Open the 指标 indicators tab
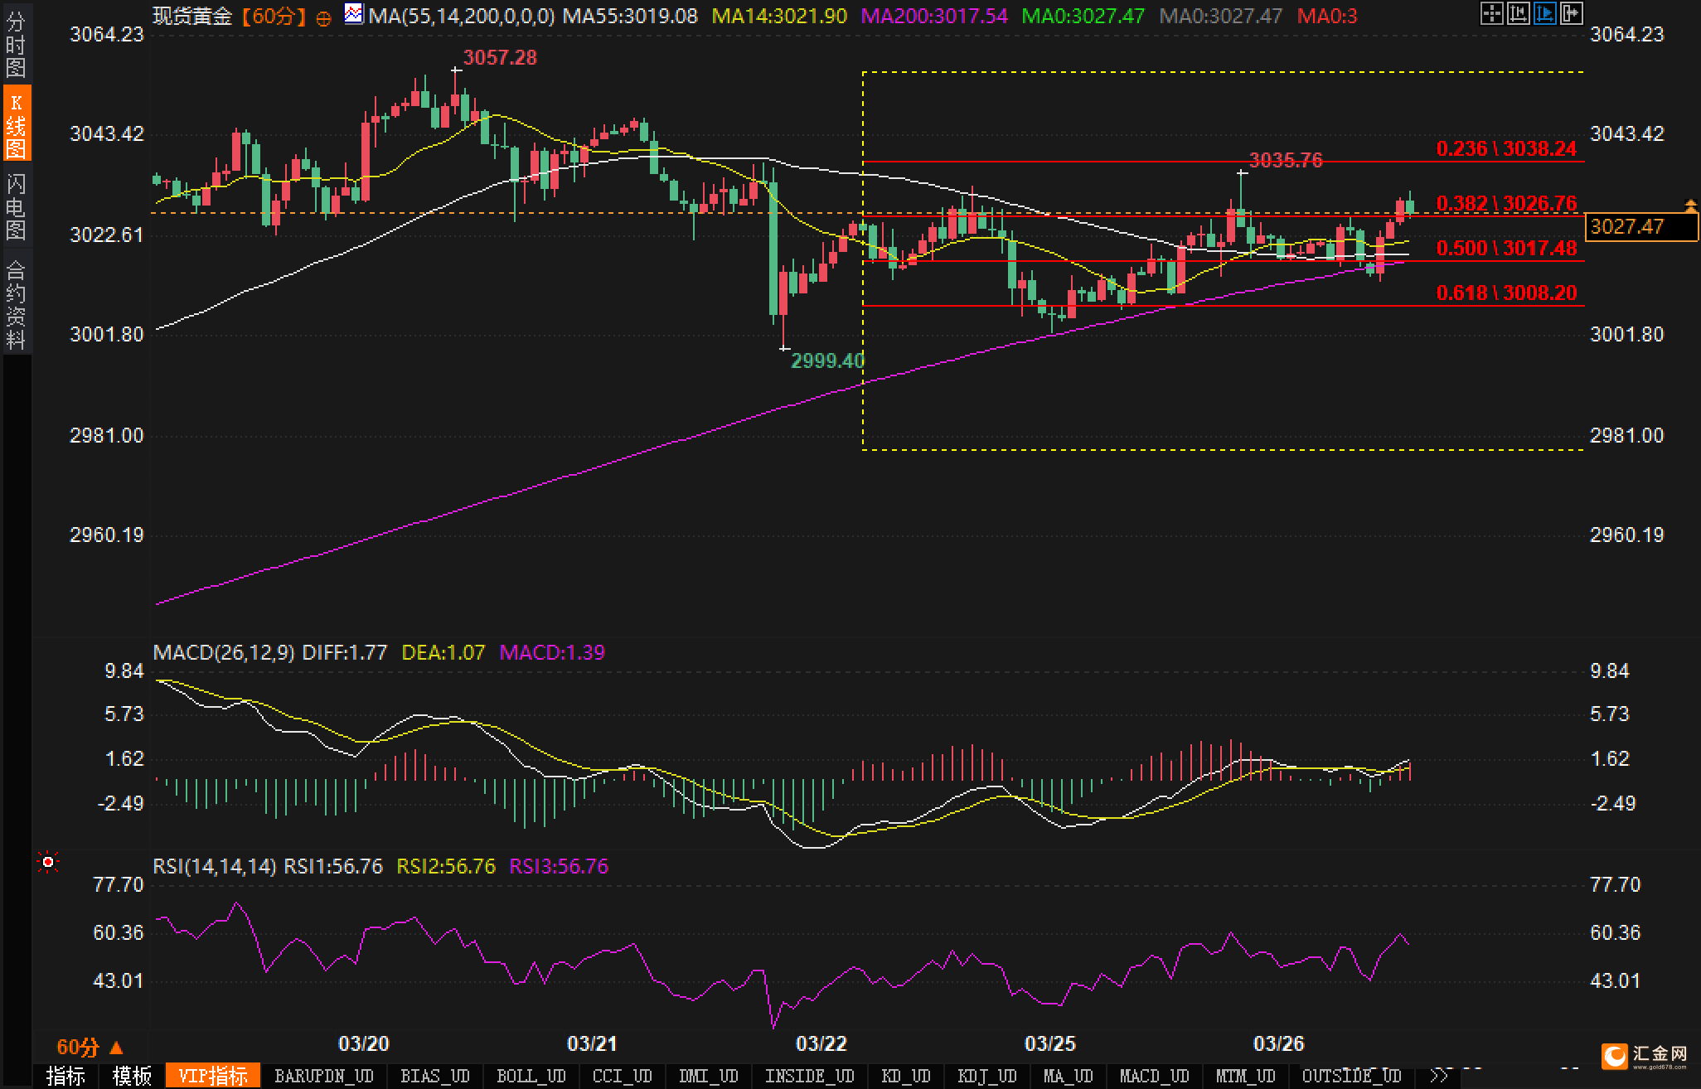1701x1089 pixels. click(x=65, y=1076)
